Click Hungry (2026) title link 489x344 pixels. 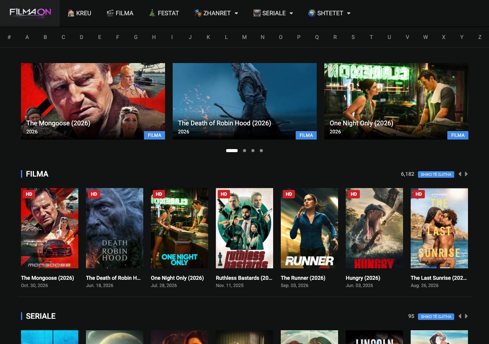363,278
